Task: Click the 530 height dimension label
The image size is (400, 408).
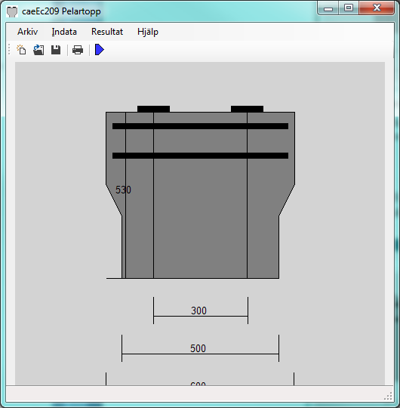Action: (x=123, y=190)
